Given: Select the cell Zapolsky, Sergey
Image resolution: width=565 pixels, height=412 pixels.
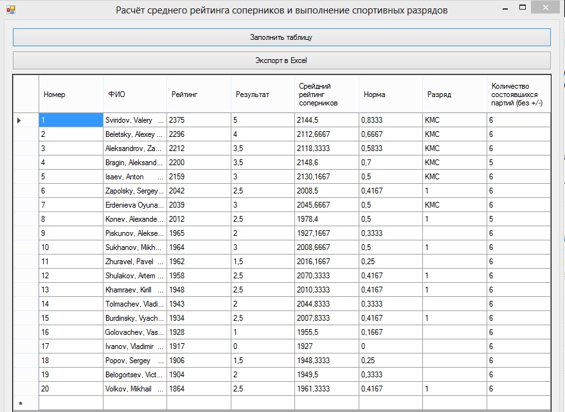Looking at the screenshot, I should (x=135, y=191).
